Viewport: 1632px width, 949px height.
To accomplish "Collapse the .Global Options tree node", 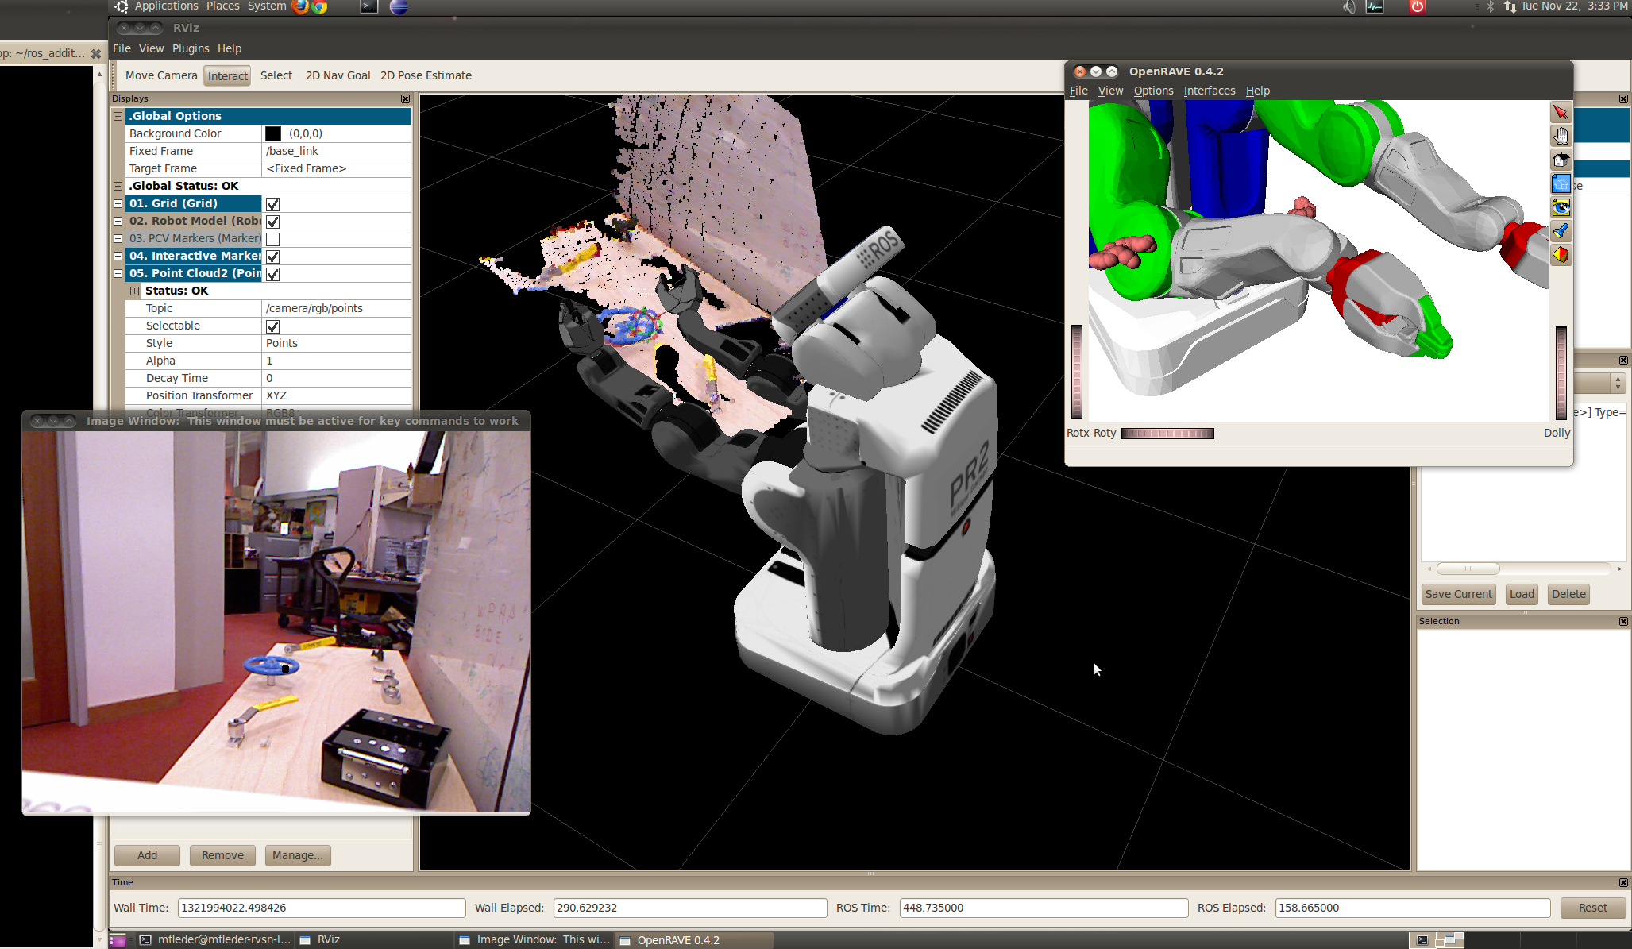I will pos(118,116).
